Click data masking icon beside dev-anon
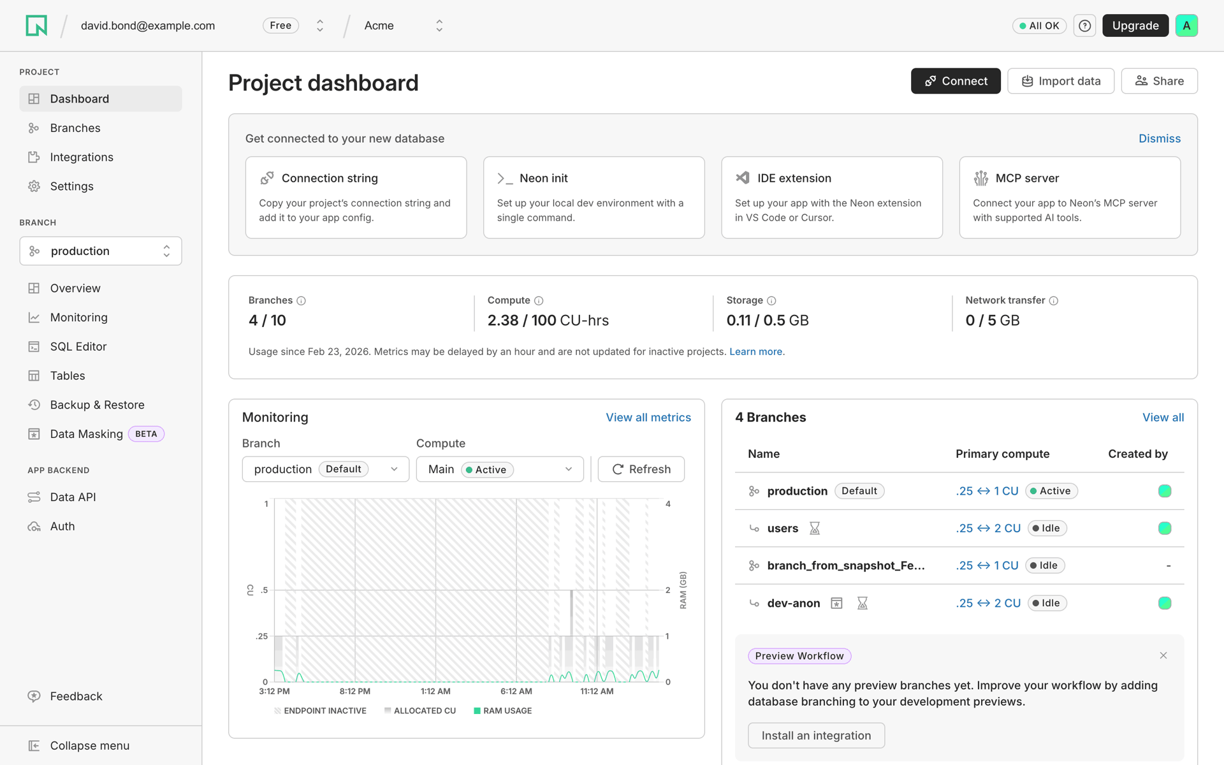1224x765 pixels. [837, 603]
